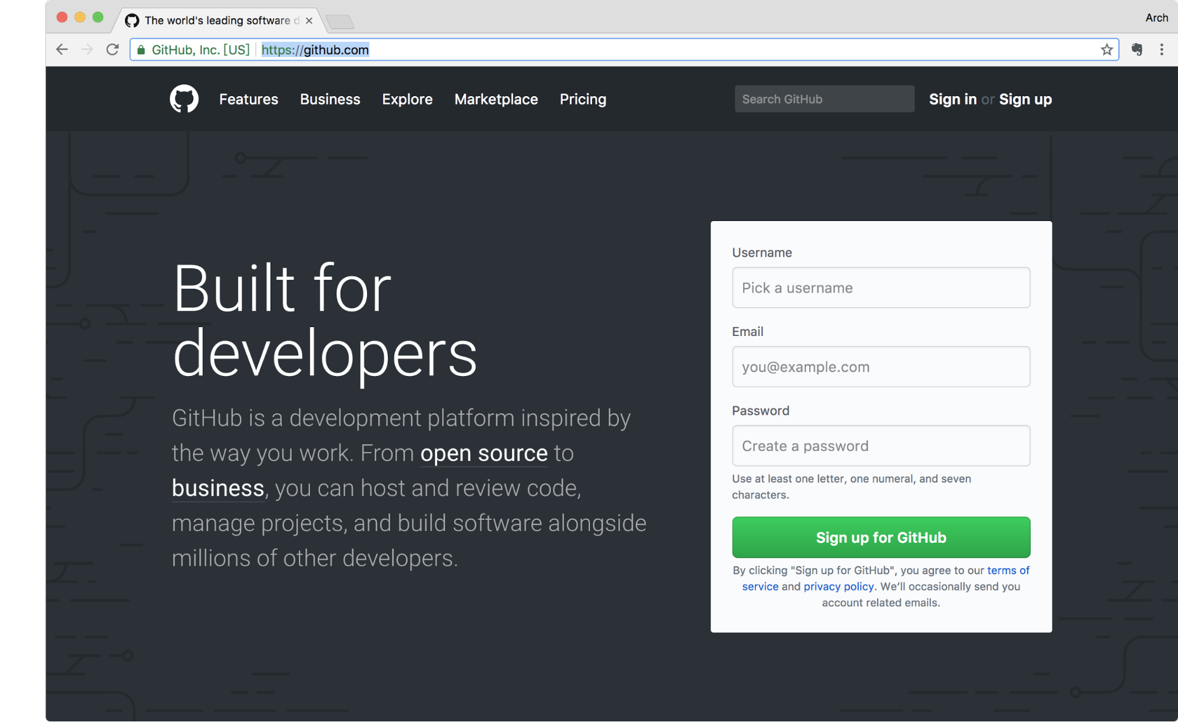The image size is (1178, 722).
Task: Close the GitHub browser tab
Action: click(x=309, y=21)
